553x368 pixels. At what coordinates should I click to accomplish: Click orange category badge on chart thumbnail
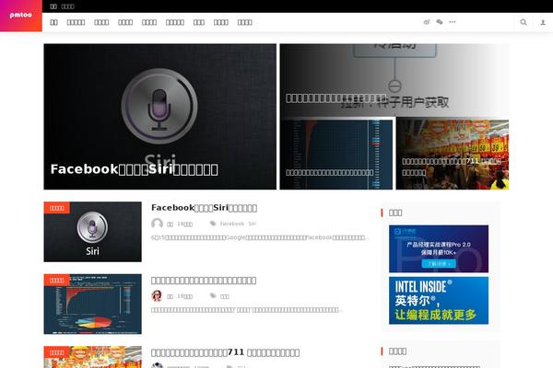pyautogui.click(x=57, y=280)
